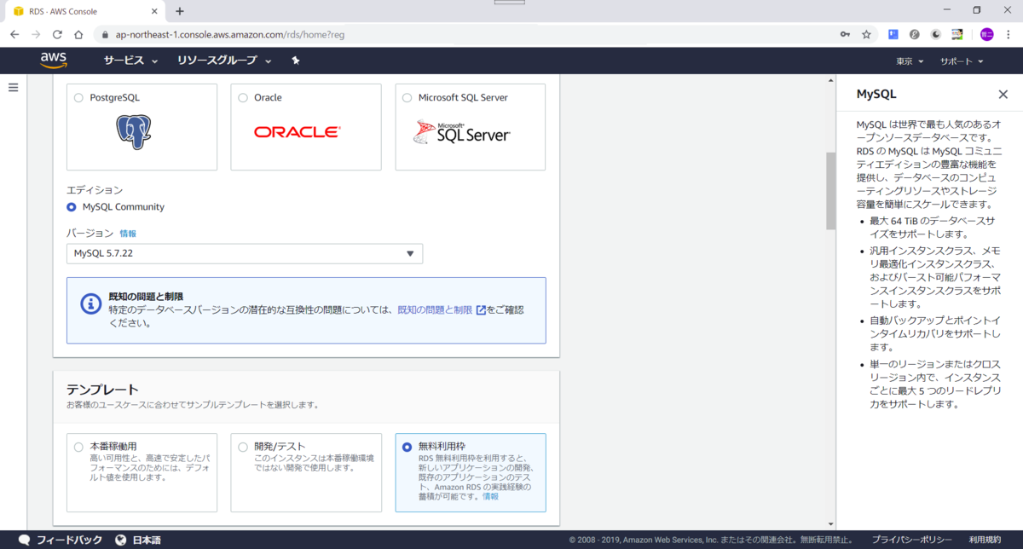The image size is (1023, 549).
Task: Click the info circle icon in 既知の問題と制限 box
Action: 91,303
